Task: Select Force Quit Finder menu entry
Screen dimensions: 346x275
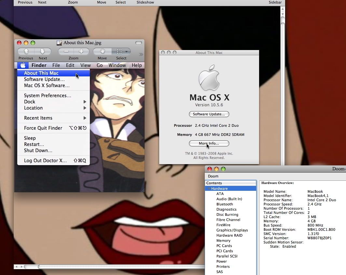Action: pos(53,128)
